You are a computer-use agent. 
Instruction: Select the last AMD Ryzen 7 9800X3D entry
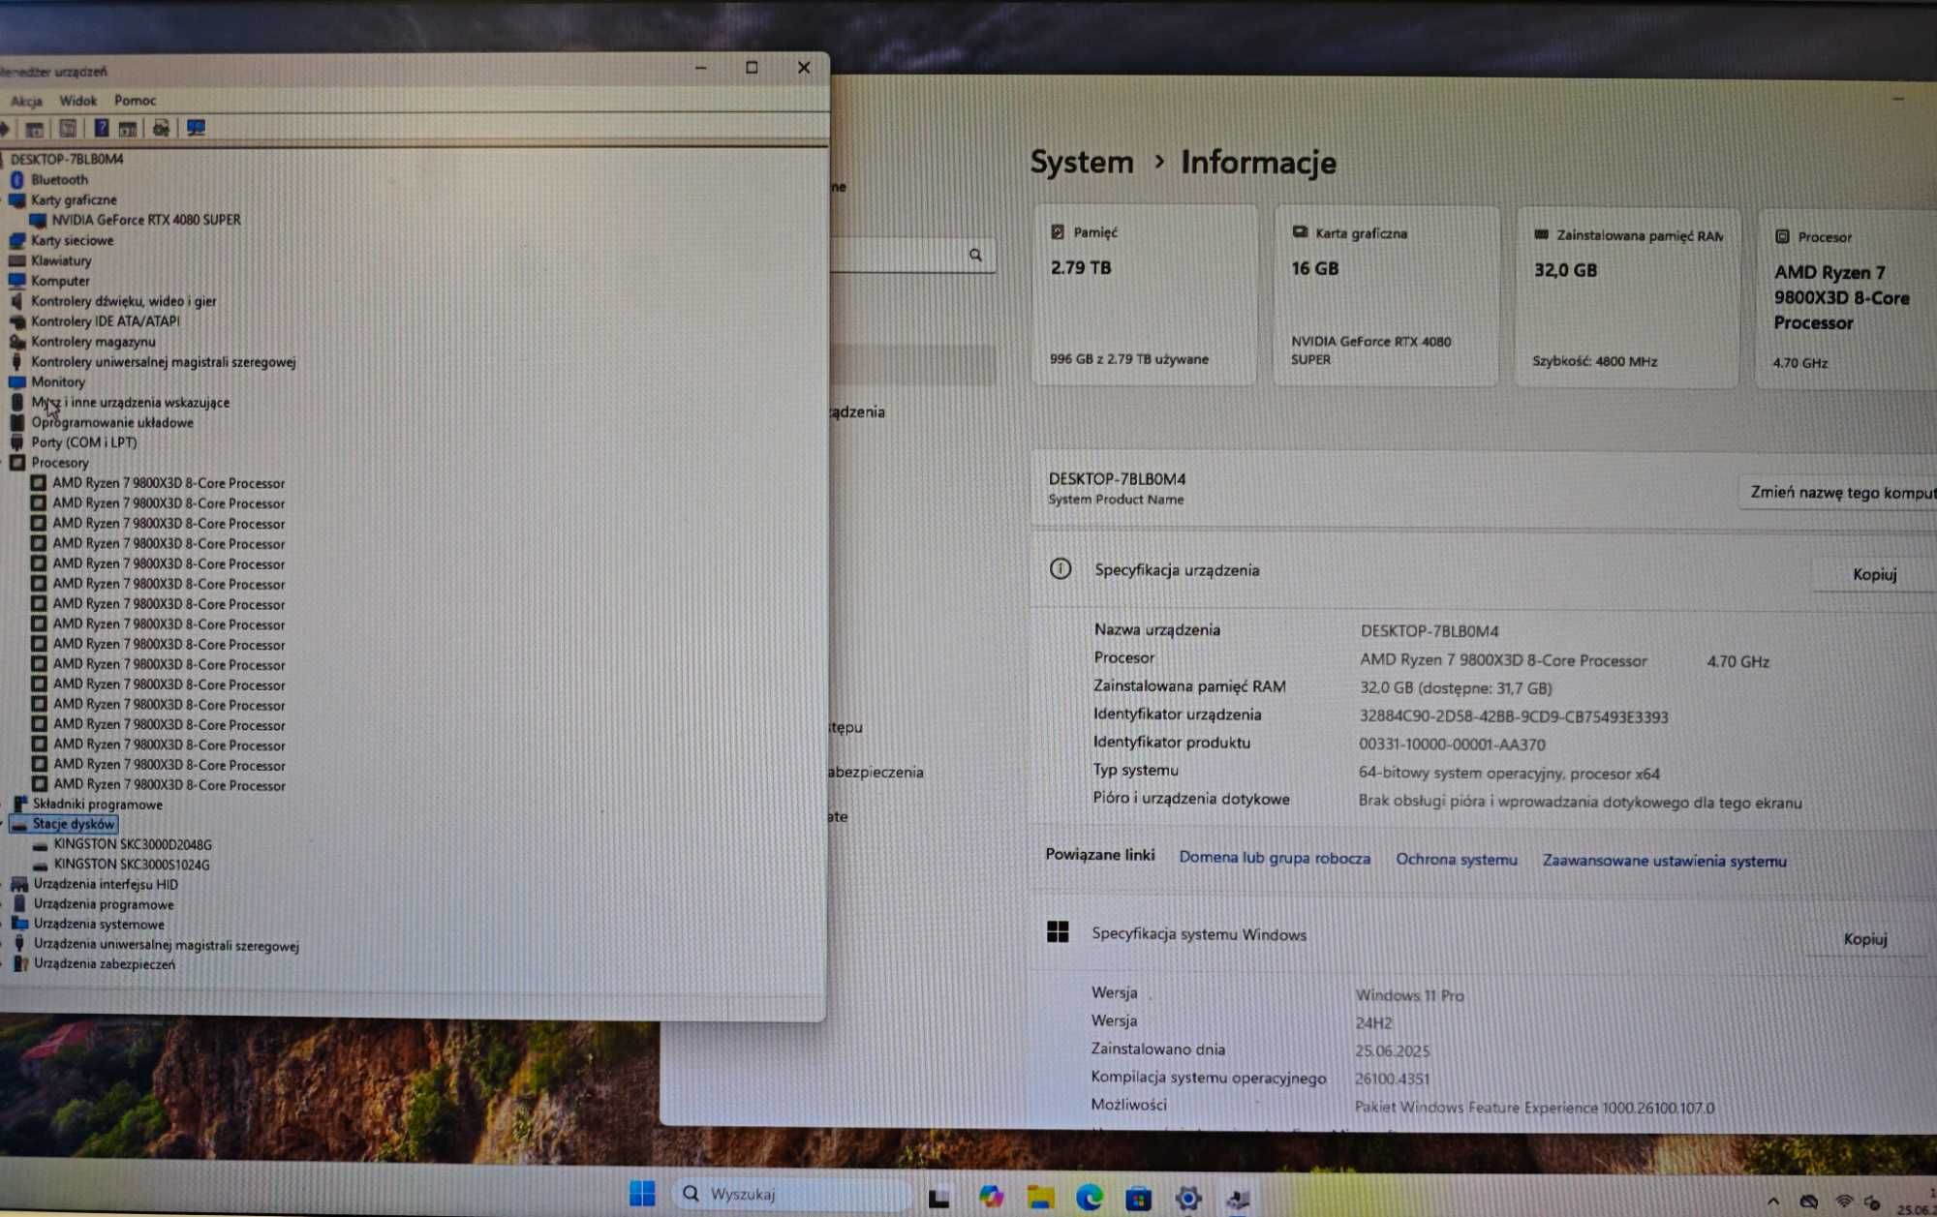coord(169,785)
